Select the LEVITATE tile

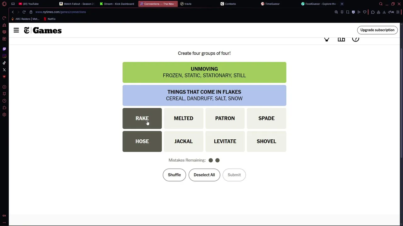pos(225,141)
